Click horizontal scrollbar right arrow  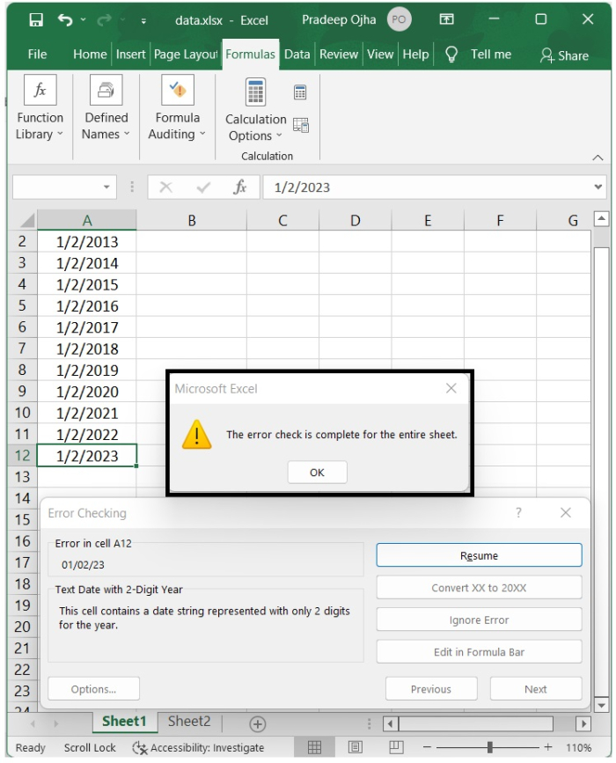click(x=583, y=724)
